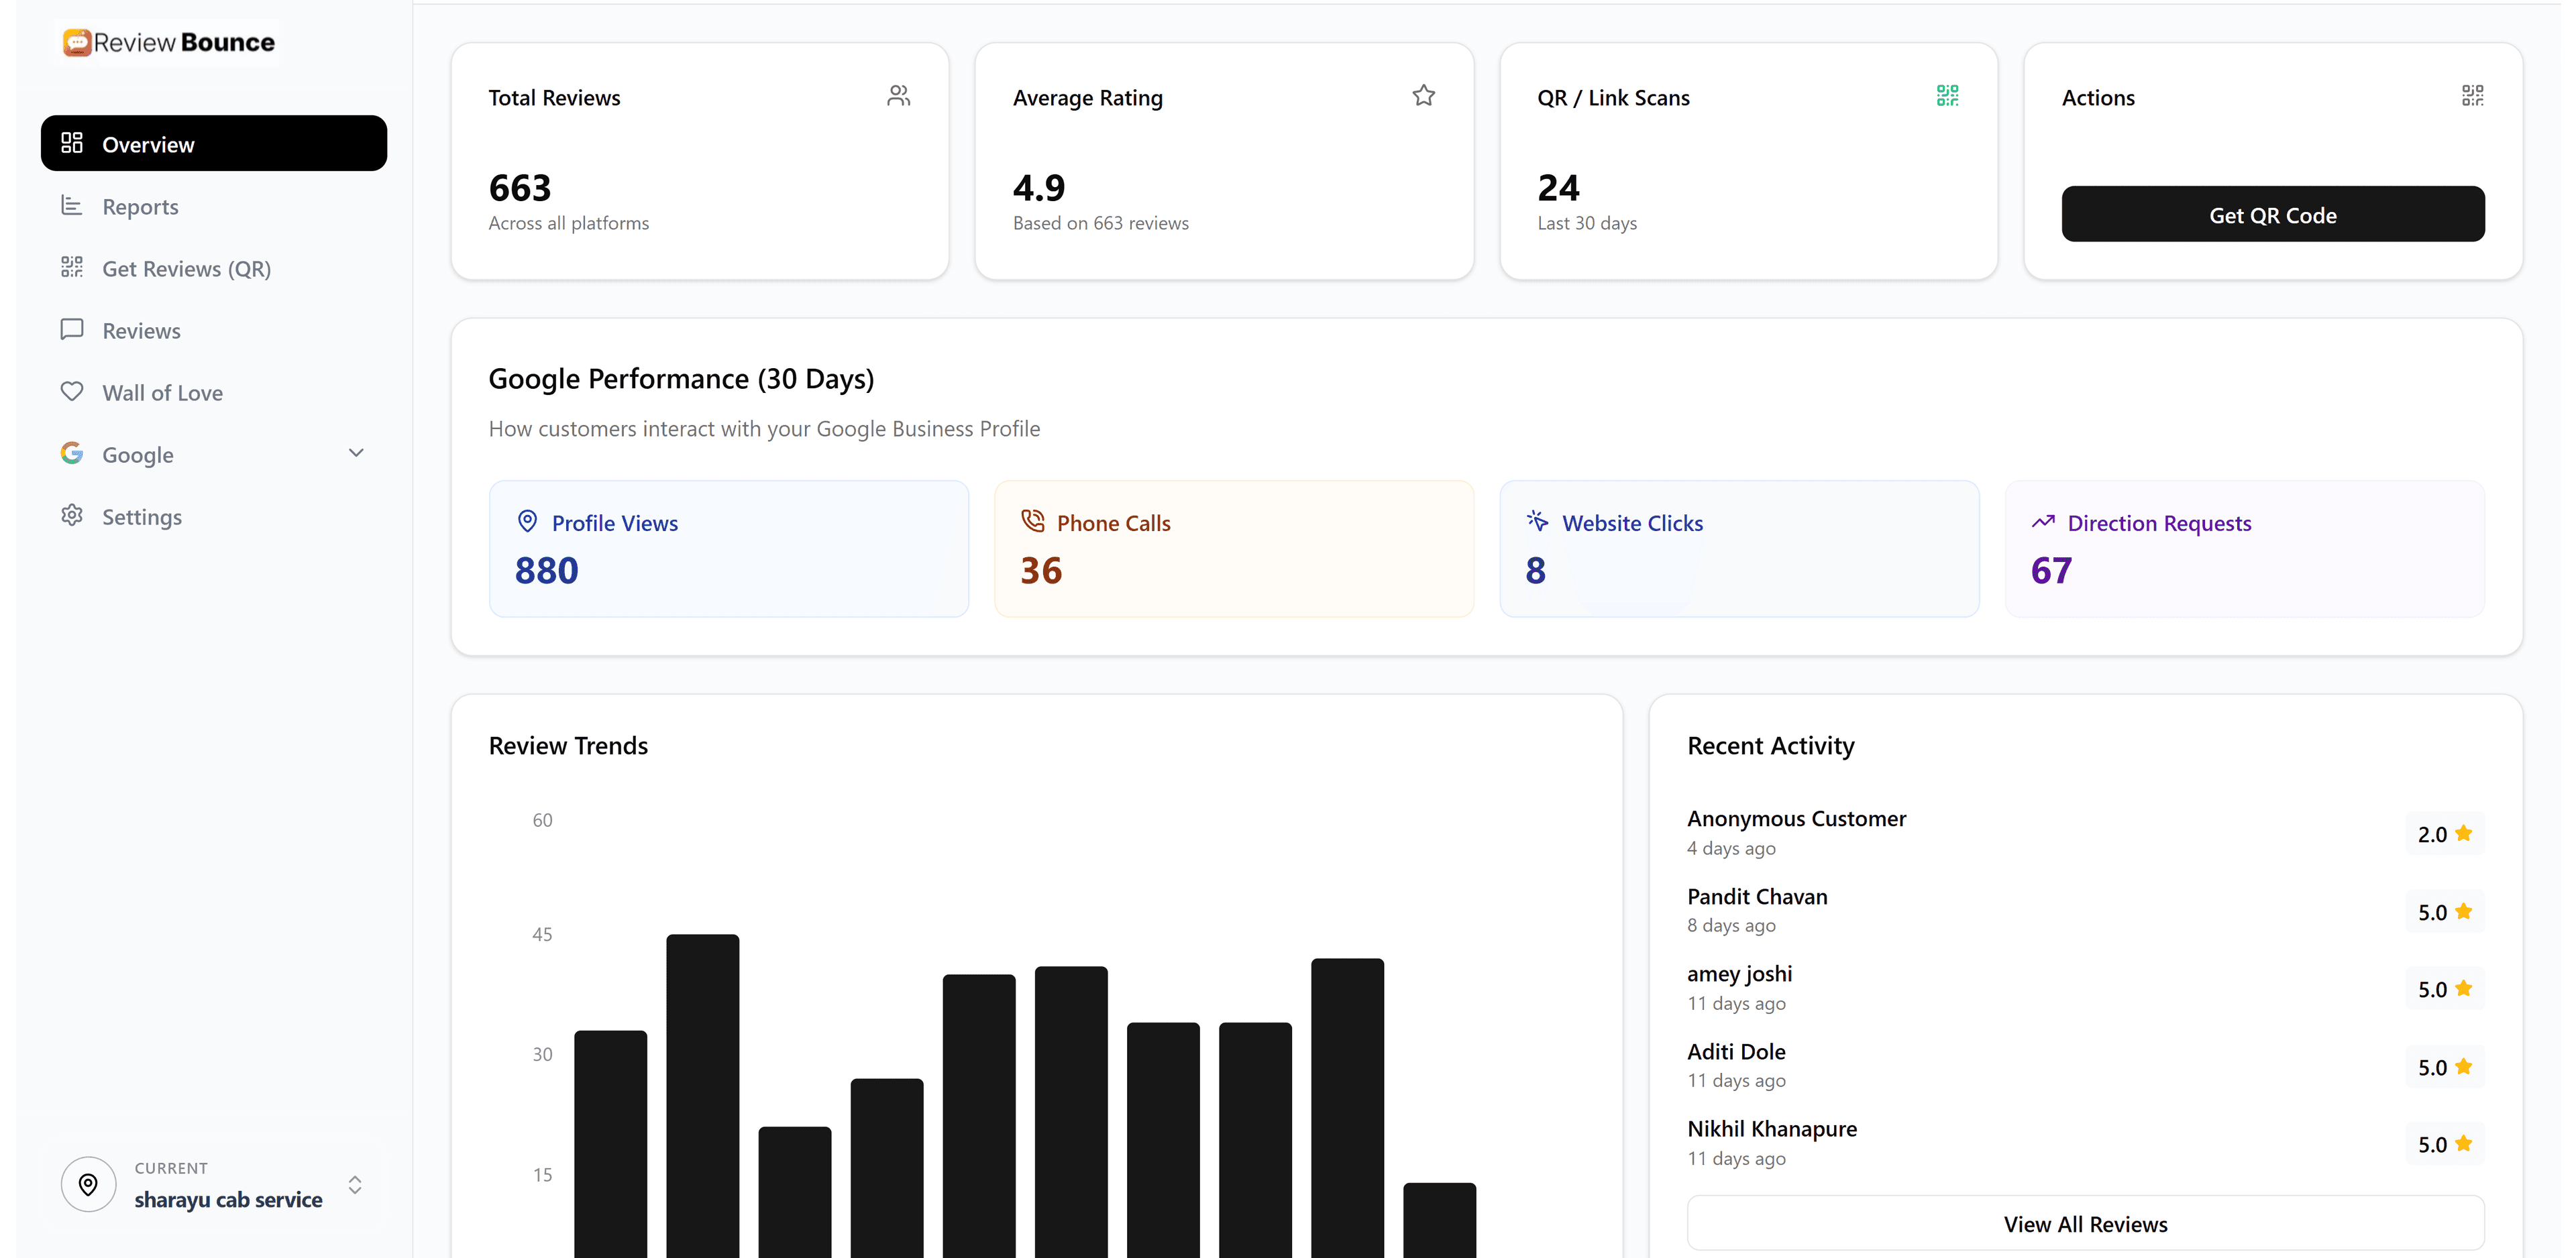
Task: Click the Get QR Code button
Action: point(2273,214)
